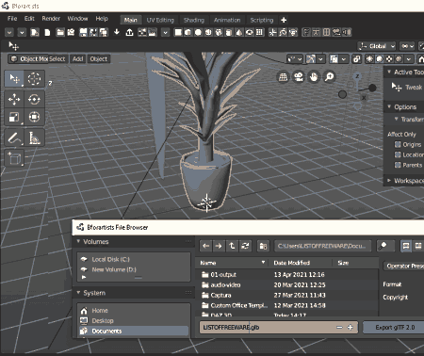Select the Scale tool
Image resolution: width=424 pixels, height=356 pixels.
pyautogui.click(x=14, y=117)
